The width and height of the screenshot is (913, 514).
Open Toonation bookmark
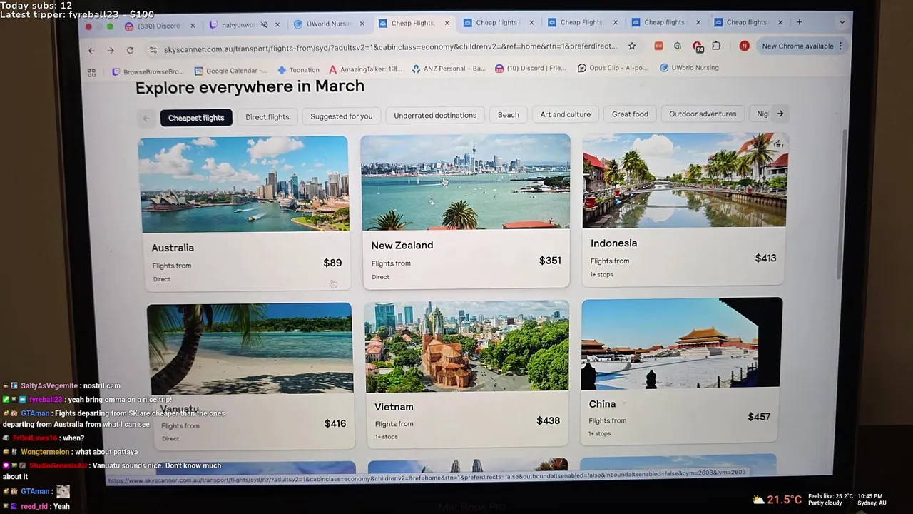298,70
